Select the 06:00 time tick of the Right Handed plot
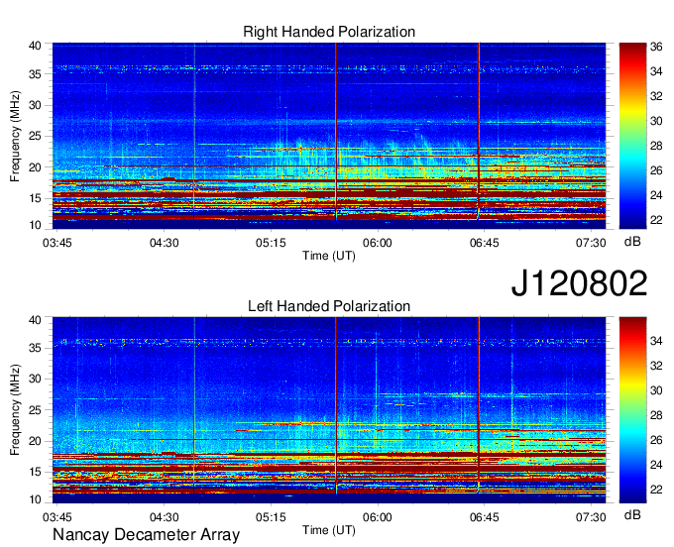 click(x=378, y=243)
